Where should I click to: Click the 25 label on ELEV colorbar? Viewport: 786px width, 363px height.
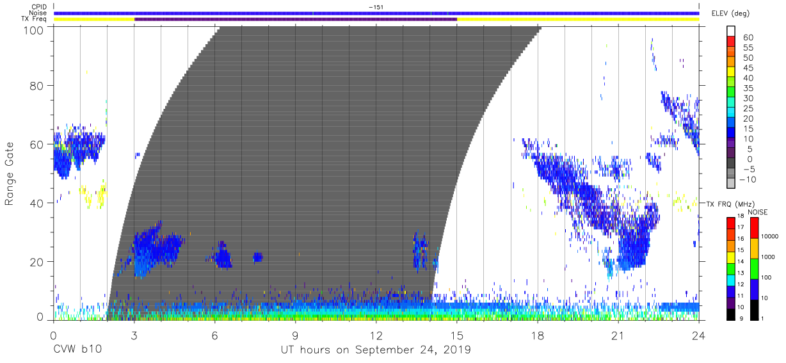[747, 109]
